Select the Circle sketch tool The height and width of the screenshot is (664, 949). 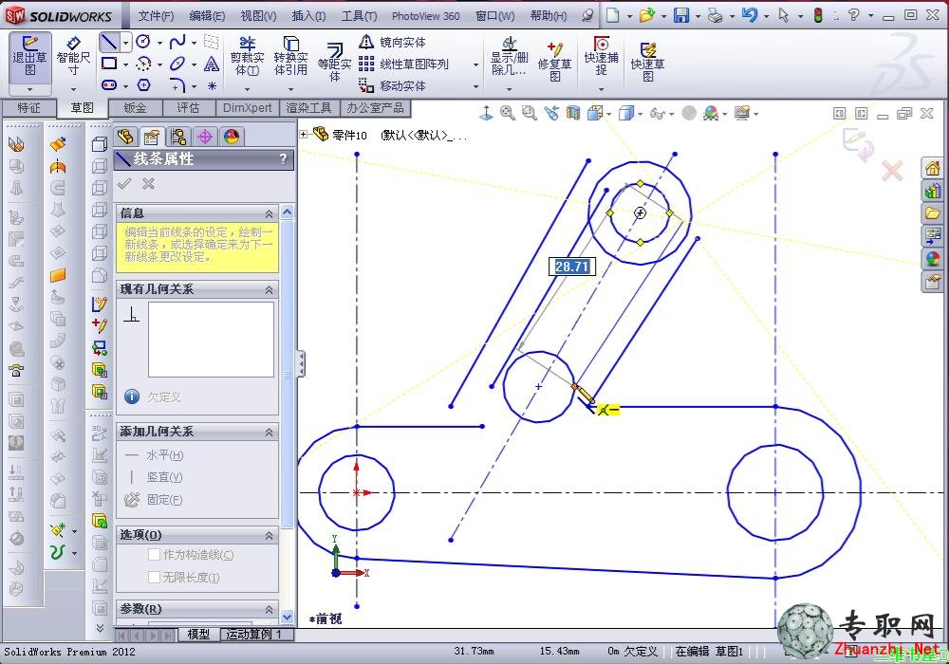[143, 42]
